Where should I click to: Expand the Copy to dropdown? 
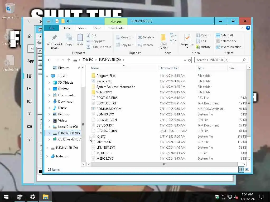(133, 45)
